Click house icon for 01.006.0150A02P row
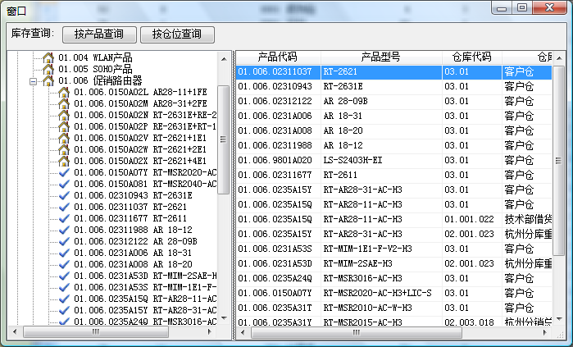Viewport: 573px width, 347px height. (64, 126)
